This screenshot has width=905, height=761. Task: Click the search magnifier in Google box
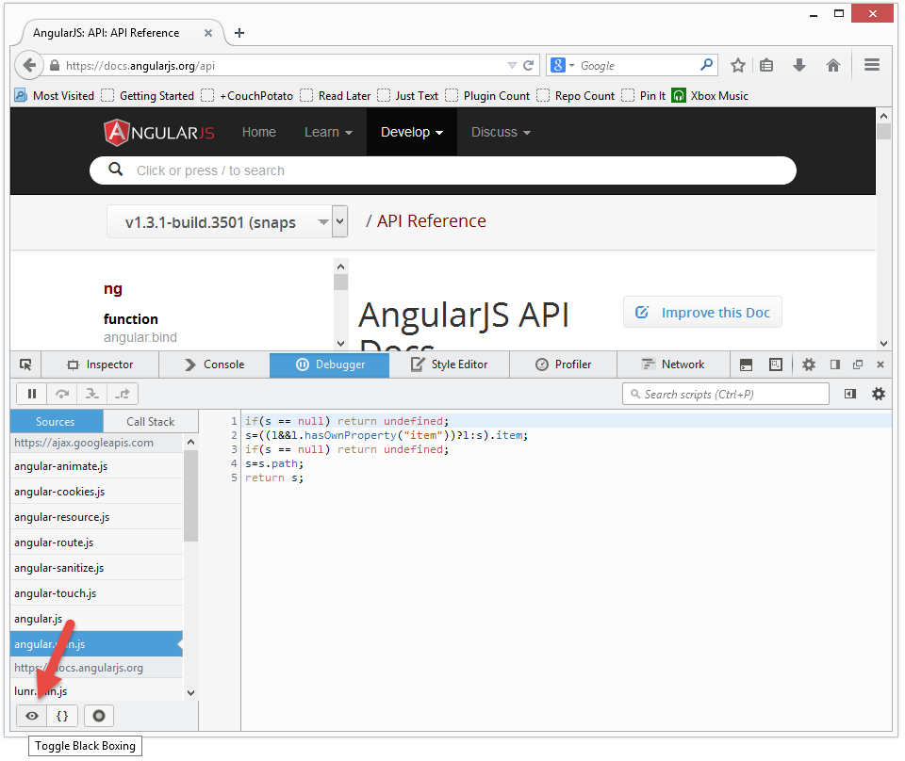tap(706, 65)
